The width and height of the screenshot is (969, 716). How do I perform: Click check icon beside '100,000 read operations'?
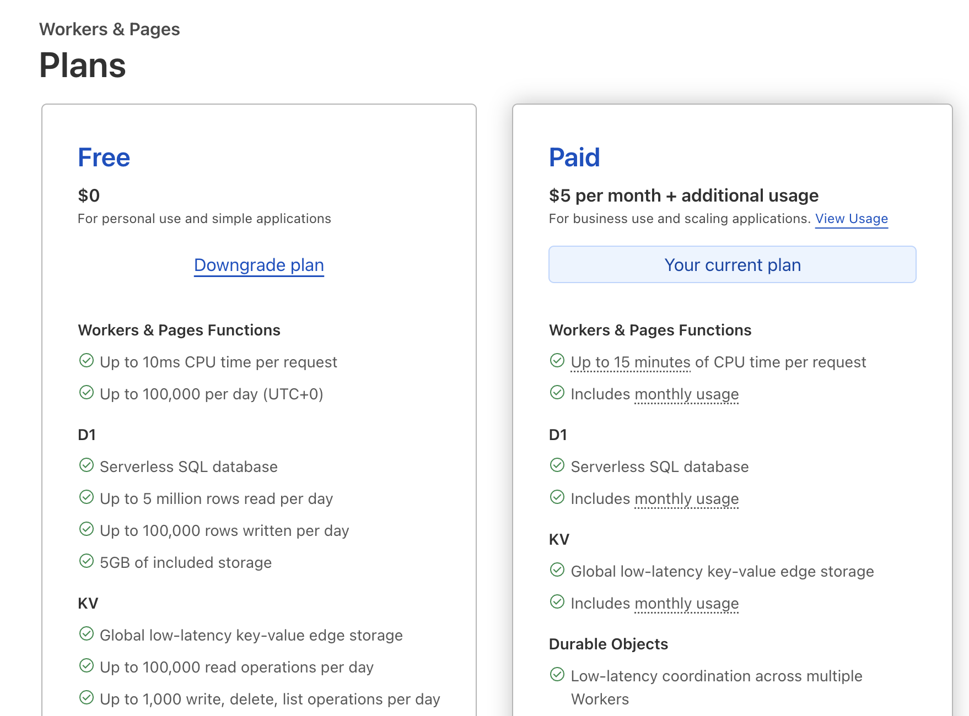click(x=87, y=666)
